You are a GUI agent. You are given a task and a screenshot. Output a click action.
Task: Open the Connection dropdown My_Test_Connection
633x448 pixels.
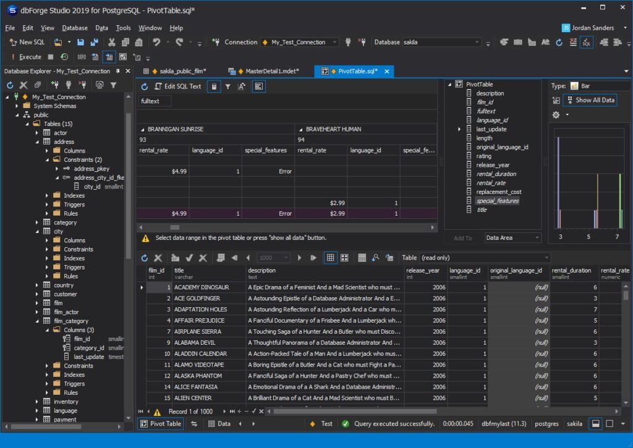pyautogui.click(x=299, y=43)
